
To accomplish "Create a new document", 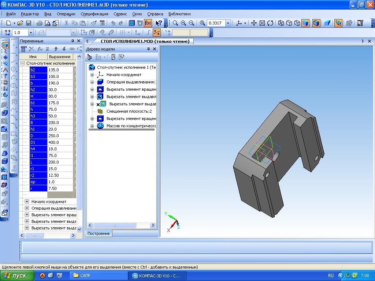I will click(x=9, y=23).
